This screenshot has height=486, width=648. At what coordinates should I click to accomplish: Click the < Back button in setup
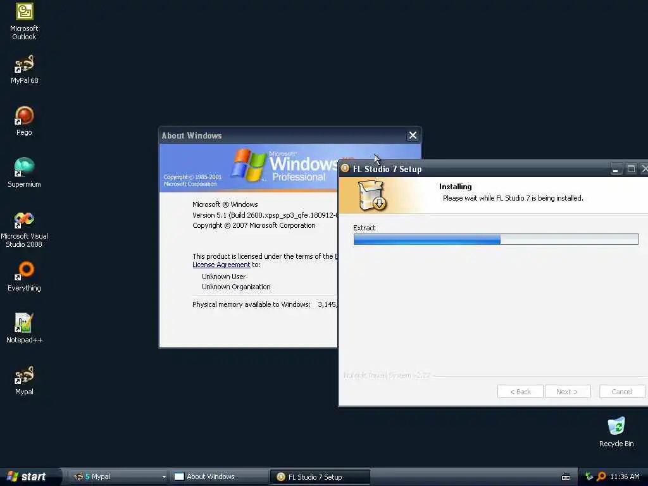pyautogui.click(x=520, y=391)
